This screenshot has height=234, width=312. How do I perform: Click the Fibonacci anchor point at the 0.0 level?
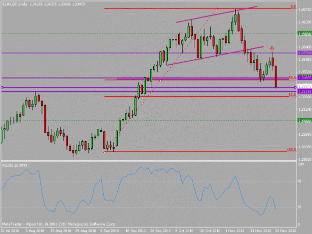(217, 8)
